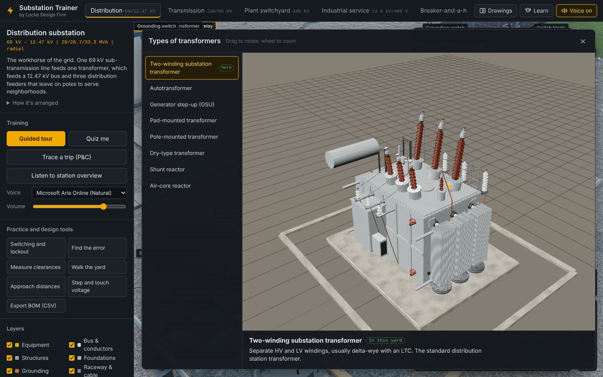Image resolution: width=603 pixels, height=377 pixels.
Task: Toggle the Foundations layer checkbox
Action: tap(72, 358)
